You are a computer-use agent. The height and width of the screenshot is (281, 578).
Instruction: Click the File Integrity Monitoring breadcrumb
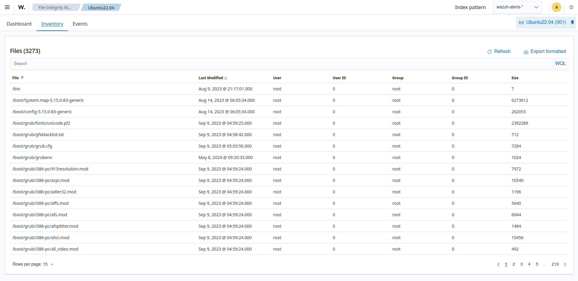(55, 8)
